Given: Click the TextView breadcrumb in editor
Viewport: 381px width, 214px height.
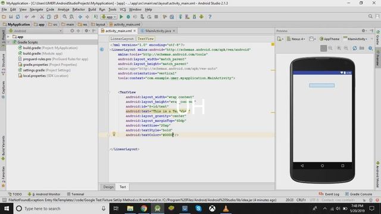Looking at the screenshot, I should coord(145,39).
